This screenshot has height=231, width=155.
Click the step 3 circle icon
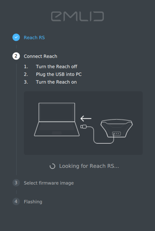point(16,183)
